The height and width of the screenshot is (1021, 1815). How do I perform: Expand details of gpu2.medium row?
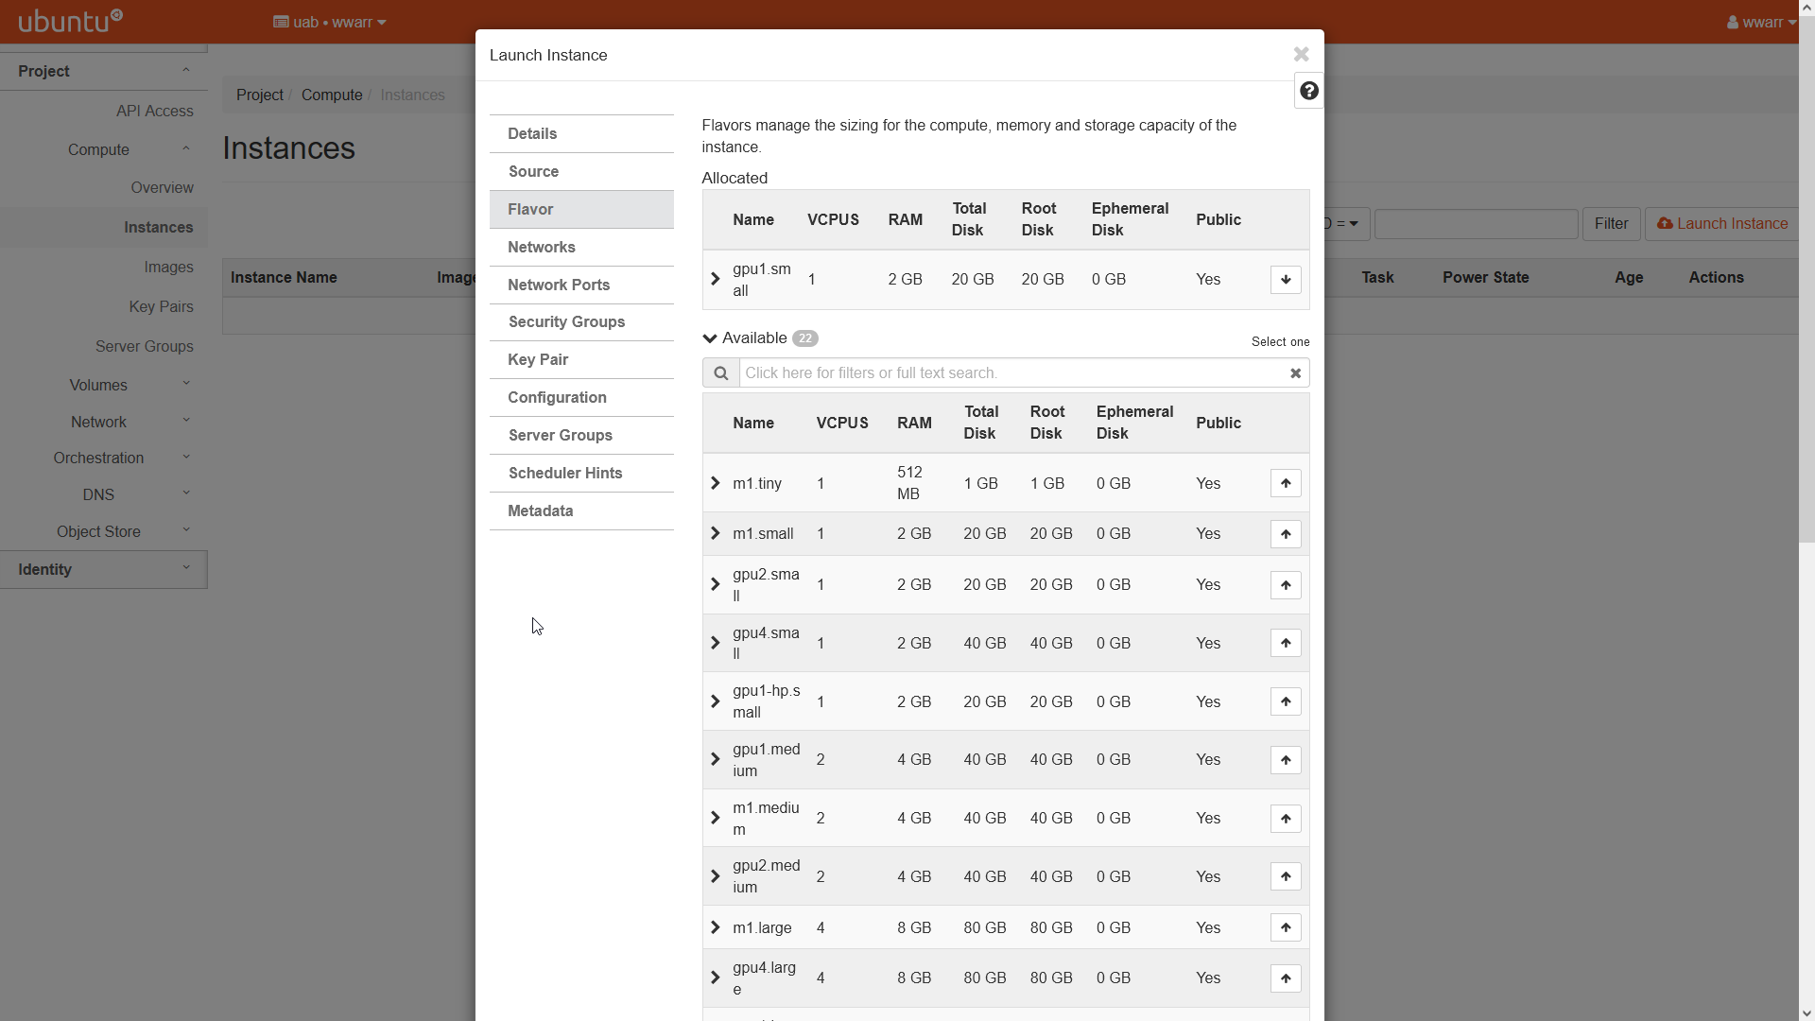click(716, 876)
